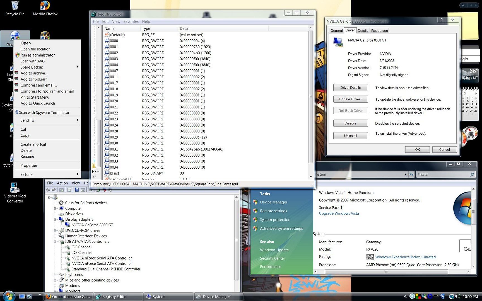Screen dimensions: 482x301
Task: Switch to the Details tab in NVIDIA Properties
Action: coord(363,31)
